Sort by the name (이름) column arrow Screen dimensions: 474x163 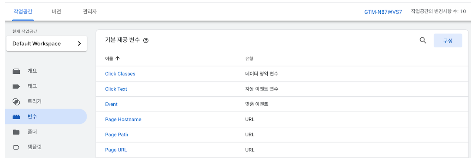118,59
